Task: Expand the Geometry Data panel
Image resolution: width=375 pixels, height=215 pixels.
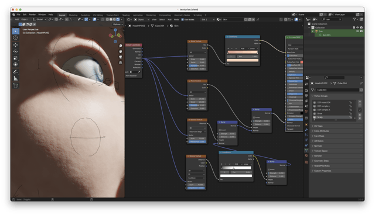Action: (336, 161)
